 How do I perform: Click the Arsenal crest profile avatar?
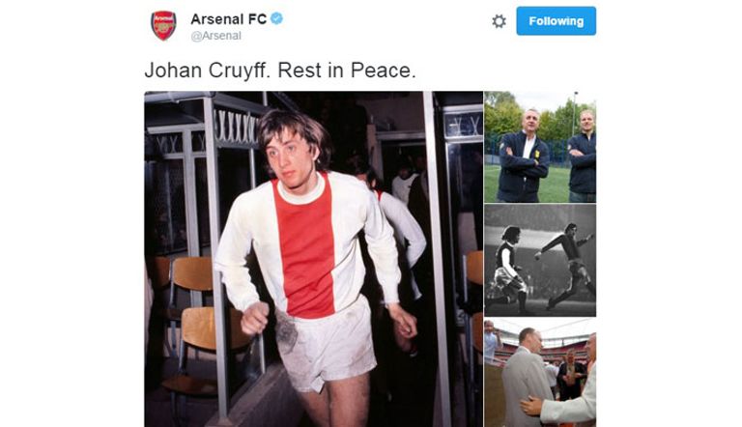tap(163, 25)
